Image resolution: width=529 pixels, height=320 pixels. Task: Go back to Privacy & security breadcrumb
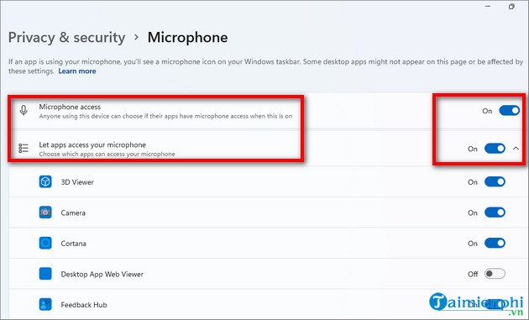pos(66,37)
